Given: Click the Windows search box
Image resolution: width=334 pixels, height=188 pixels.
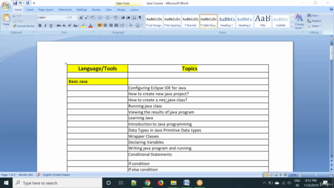Looking at the screenshot, I should click(x=57, y=183).
